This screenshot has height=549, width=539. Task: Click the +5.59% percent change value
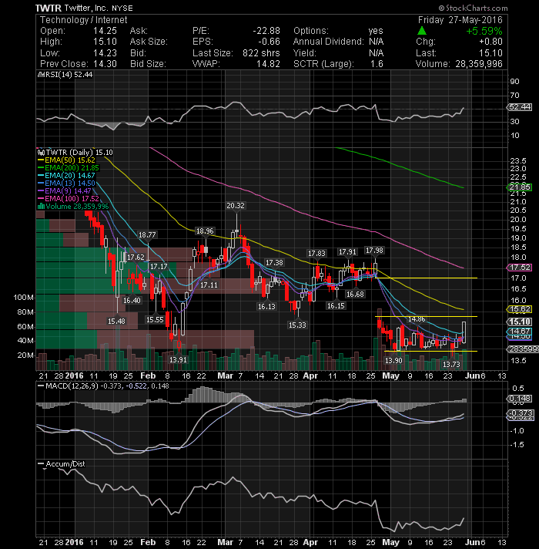click(x=484, y=31)
